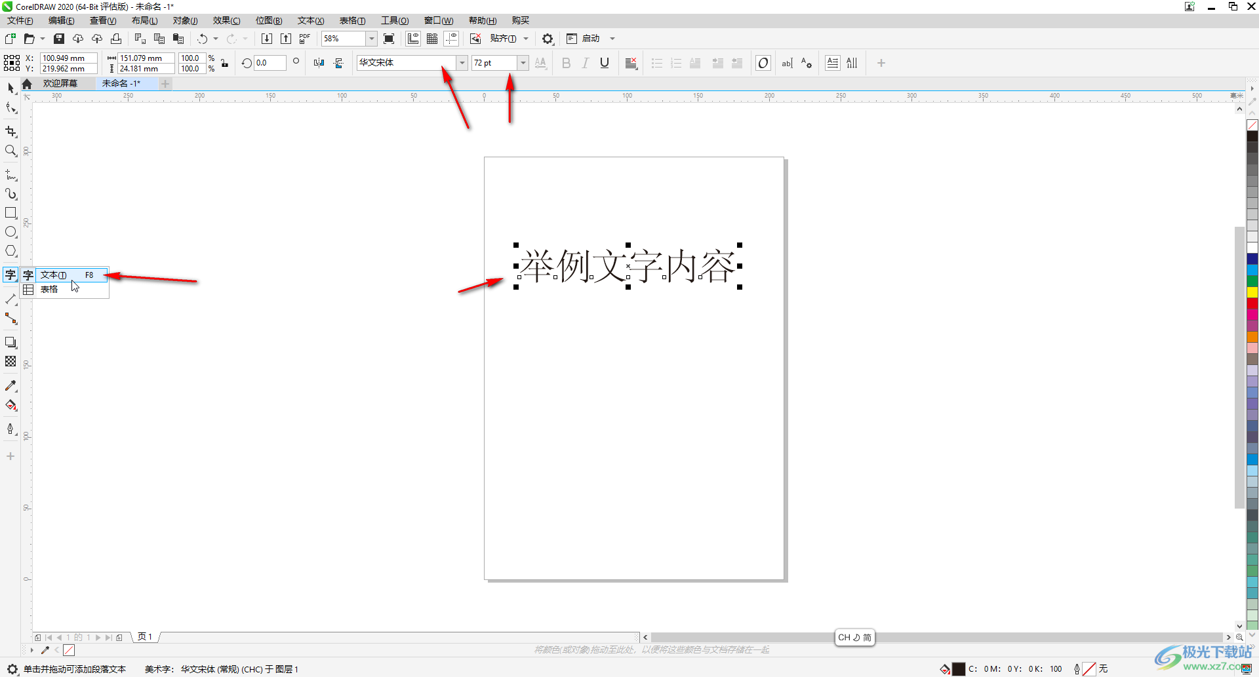Switch to the 欢迎屏幕 tab
Viewport: 1259px width, 677px height.
tap(60, 83)
